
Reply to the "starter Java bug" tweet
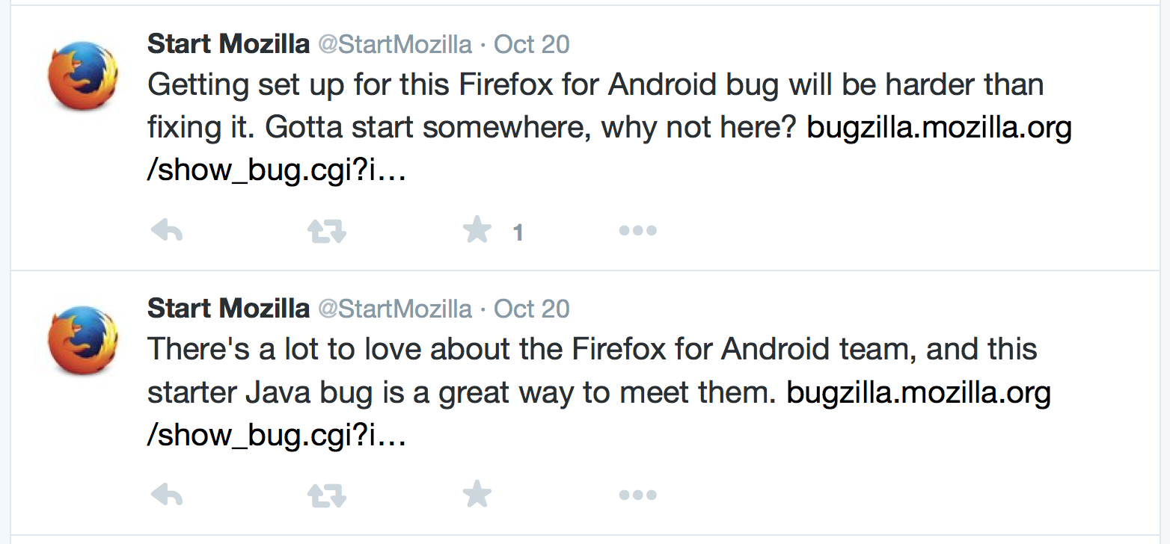[x=167, y=494]
